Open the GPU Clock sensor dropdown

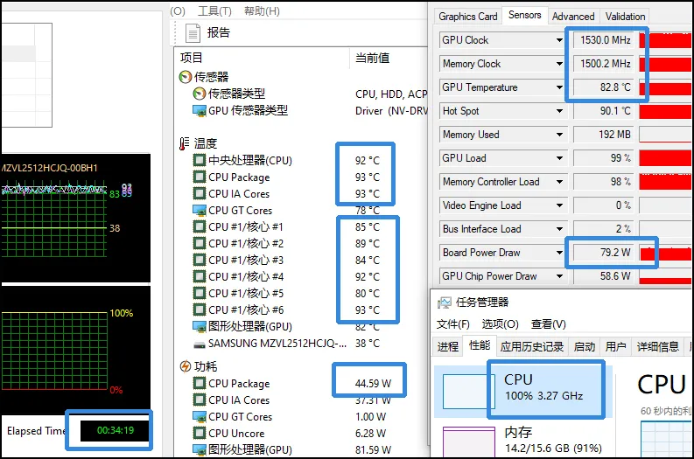559,40
